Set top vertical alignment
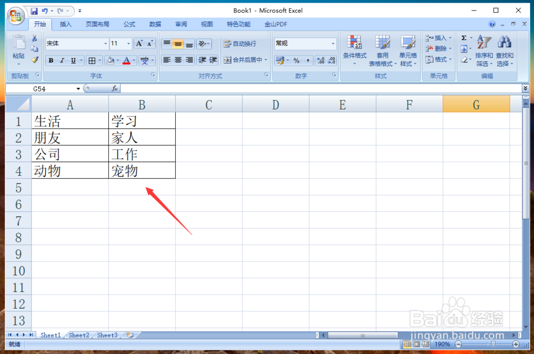Image resolution: width=534 pixels, height=354 pixels. [x=167, y=44]
